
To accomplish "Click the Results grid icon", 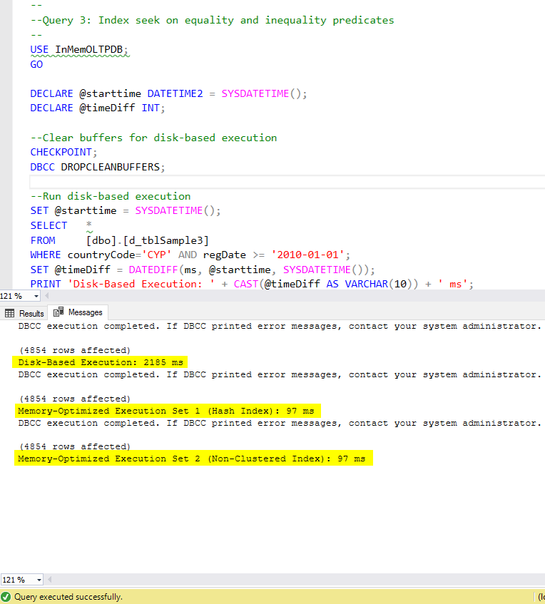I will tap(10, 313).
